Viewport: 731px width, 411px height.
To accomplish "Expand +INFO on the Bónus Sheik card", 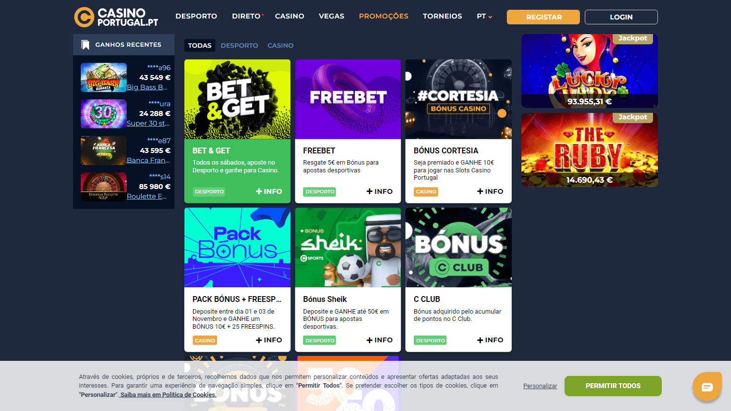I will pyautogui.click(x=380, y=340).
